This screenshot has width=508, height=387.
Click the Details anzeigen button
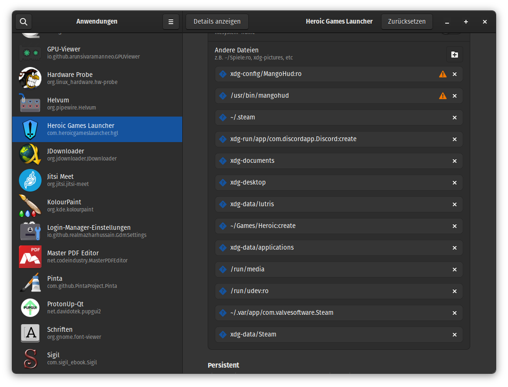pyautogui.click(x=217, y=22)
